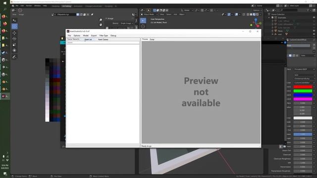Switch to Asset List tab

(88, 40)
